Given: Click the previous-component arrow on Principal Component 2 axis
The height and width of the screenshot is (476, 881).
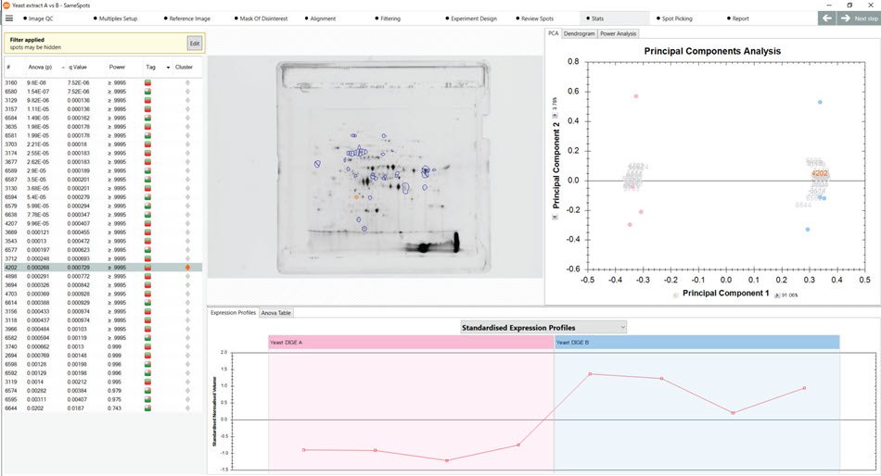Looking at the screenshot, I should click(x=555, y=217).
